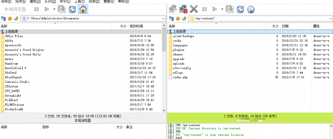Click the remote abort X icon
Screen dimensions: 333x139
[x=194, y=9]
